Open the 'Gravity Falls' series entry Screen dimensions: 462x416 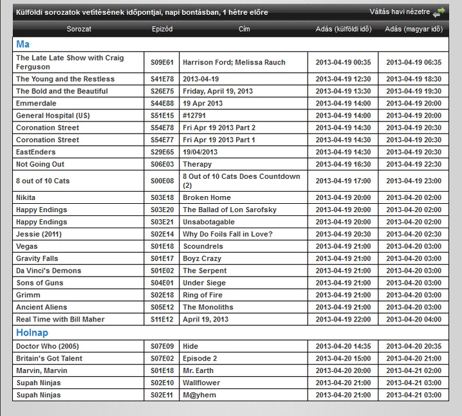(x=37, y=258)
